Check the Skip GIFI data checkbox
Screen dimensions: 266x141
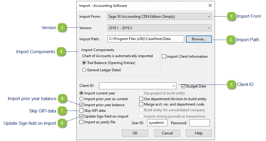(82, 111)
